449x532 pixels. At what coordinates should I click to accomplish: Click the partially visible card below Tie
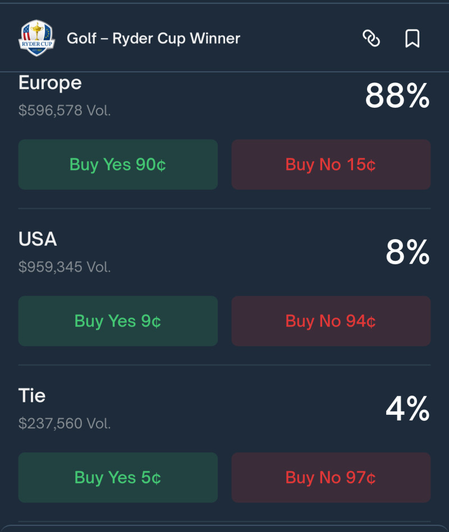224,528
